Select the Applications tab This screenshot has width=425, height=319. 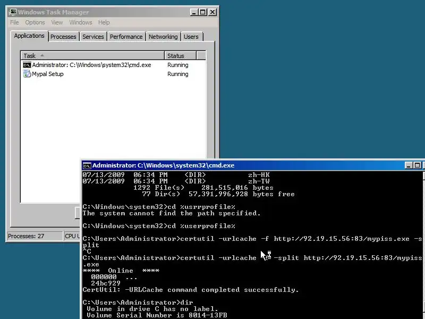29,36
